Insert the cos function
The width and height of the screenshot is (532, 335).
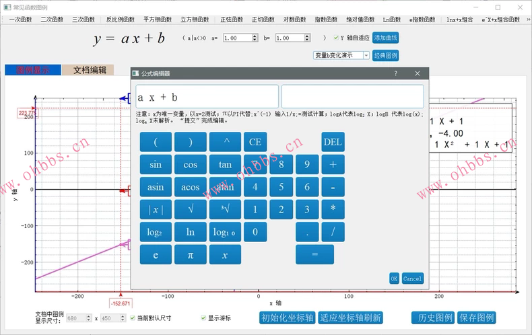tap(191, 164)
